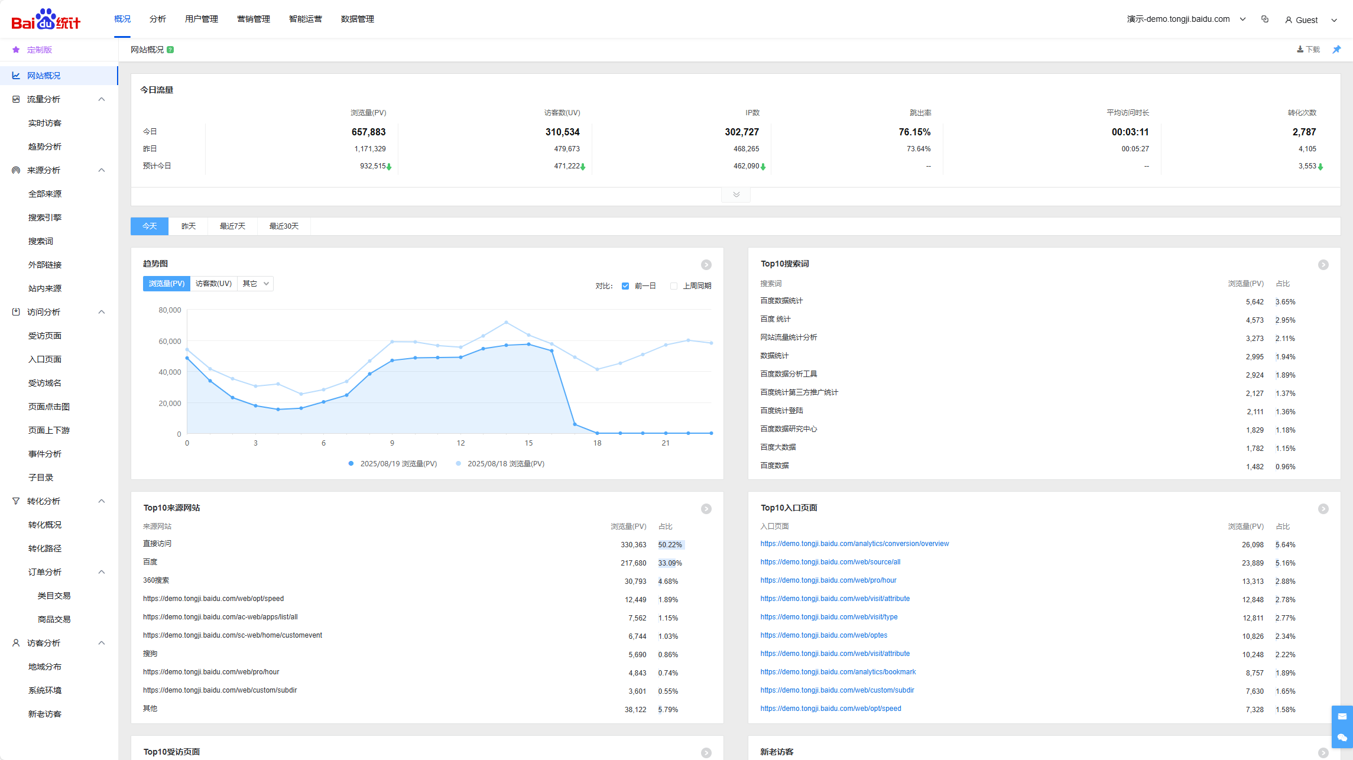The height and width of the screenshot is (760, 1353).
Task: Select 定制版 in the sidebar
Action: [40, 50]
